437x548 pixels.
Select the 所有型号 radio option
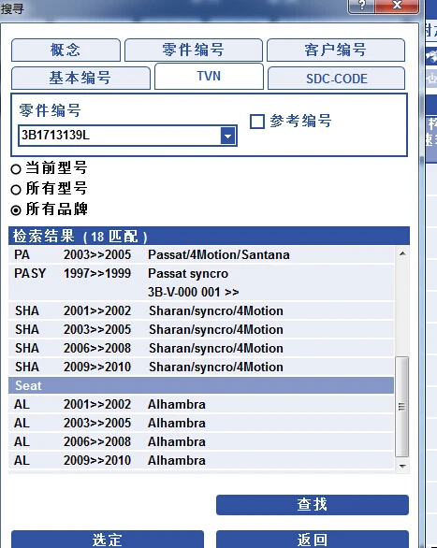16,190
